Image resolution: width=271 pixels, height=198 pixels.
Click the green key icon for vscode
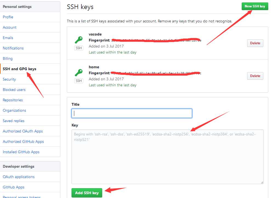click(x=79, y=40)
